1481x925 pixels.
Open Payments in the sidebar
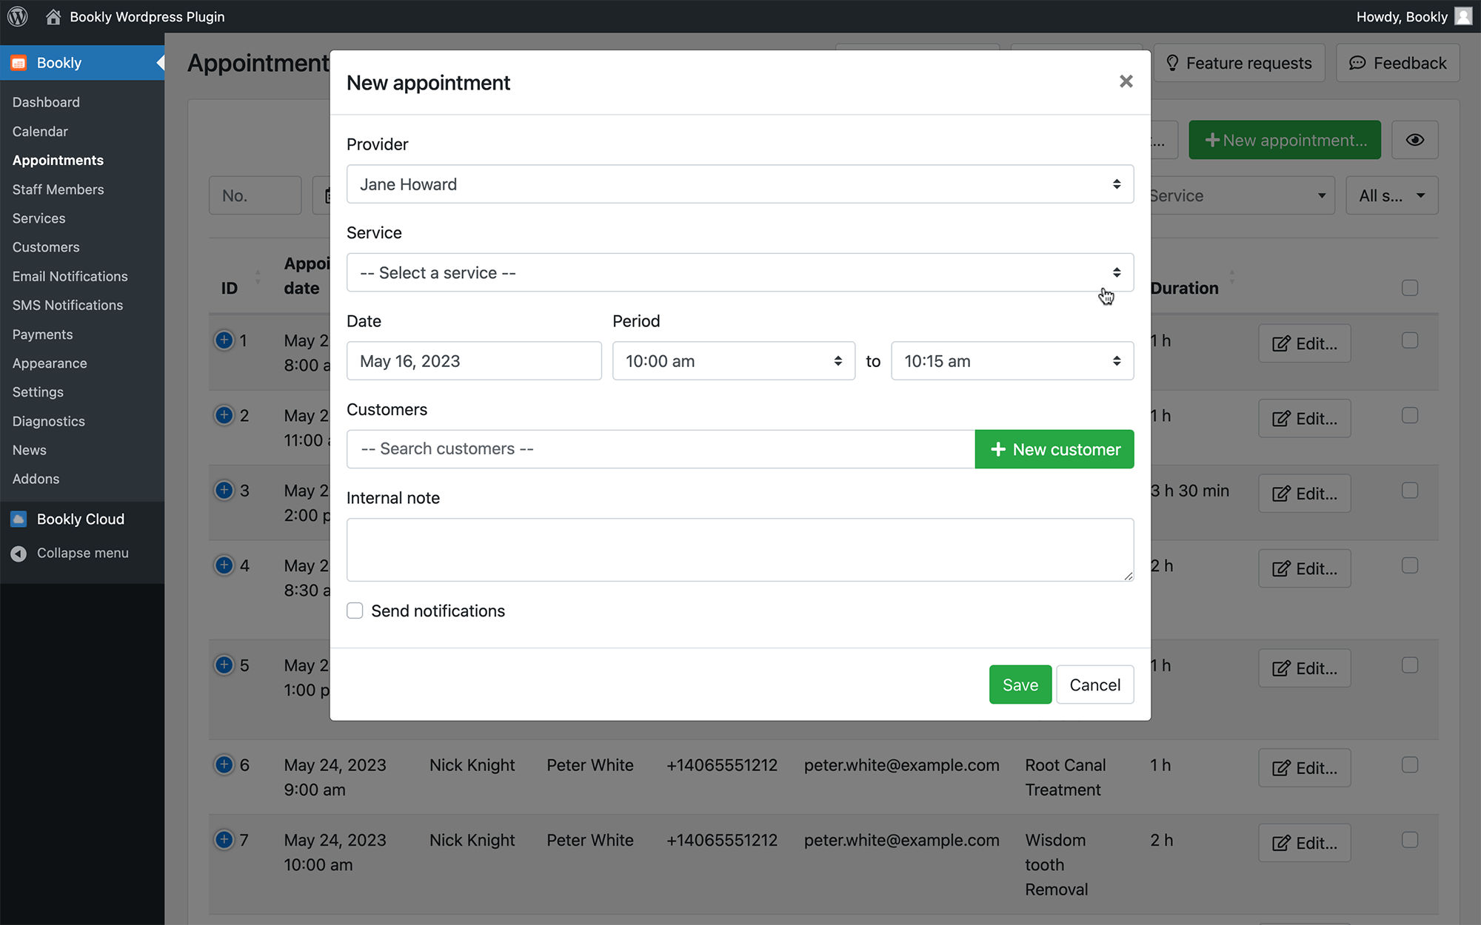42,334
